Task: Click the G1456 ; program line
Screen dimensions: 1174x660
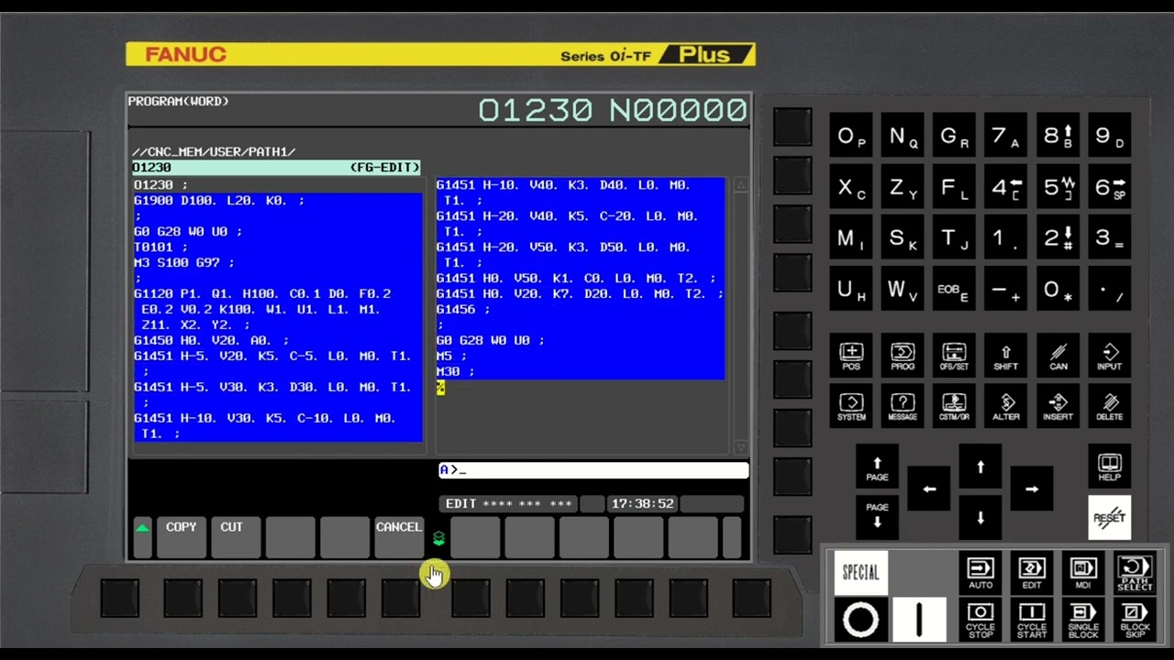Action: click(463, 309)
